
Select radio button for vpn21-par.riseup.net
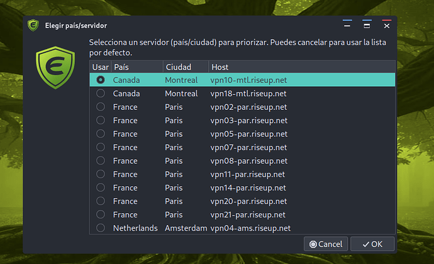pos(101,214)
